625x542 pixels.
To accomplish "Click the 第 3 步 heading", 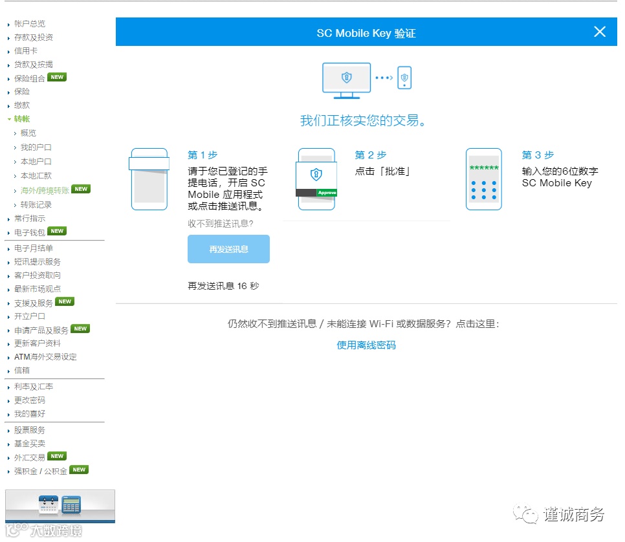I will 538,155.
